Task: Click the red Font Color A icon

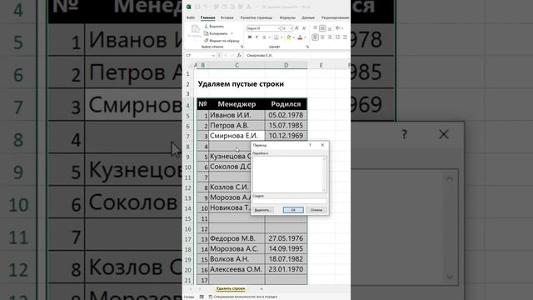Action: pyautogui.click(x=300, y=37)
